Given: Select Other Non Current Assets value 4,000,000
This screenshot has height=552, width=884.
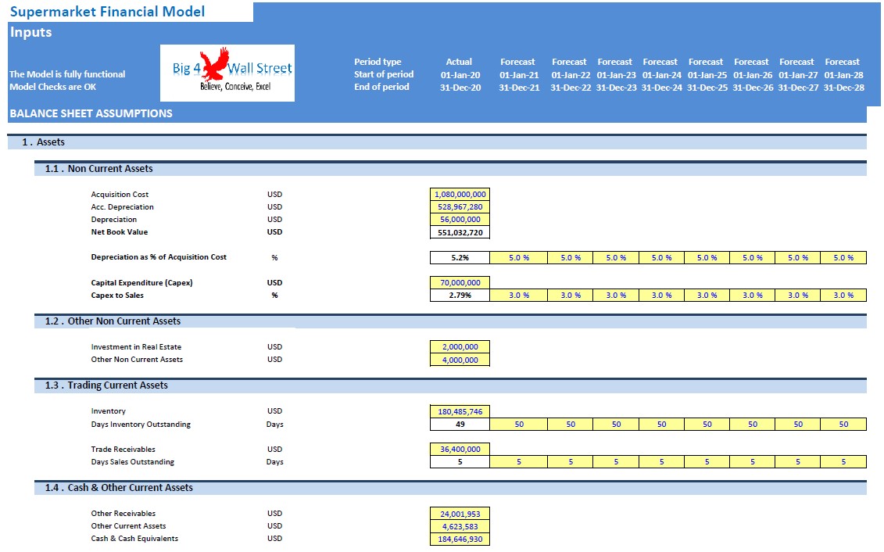Looking at the screenshot, I should click(460, 360).
